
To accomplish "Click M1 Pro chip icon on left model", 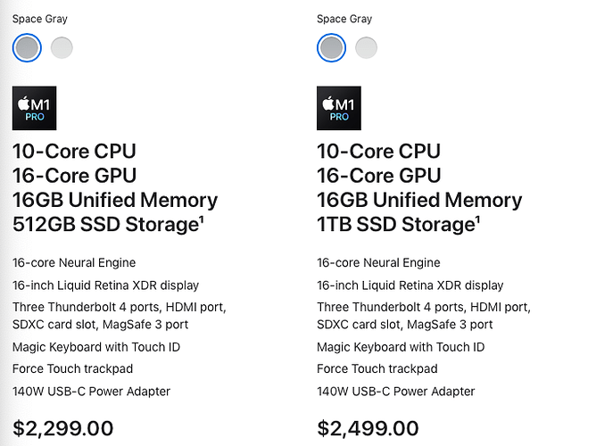I will click(x=34, y=108).
